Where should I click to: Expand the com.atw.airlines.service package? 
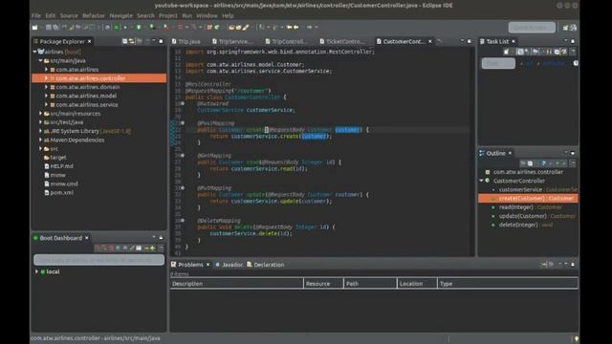pos(46,104)
